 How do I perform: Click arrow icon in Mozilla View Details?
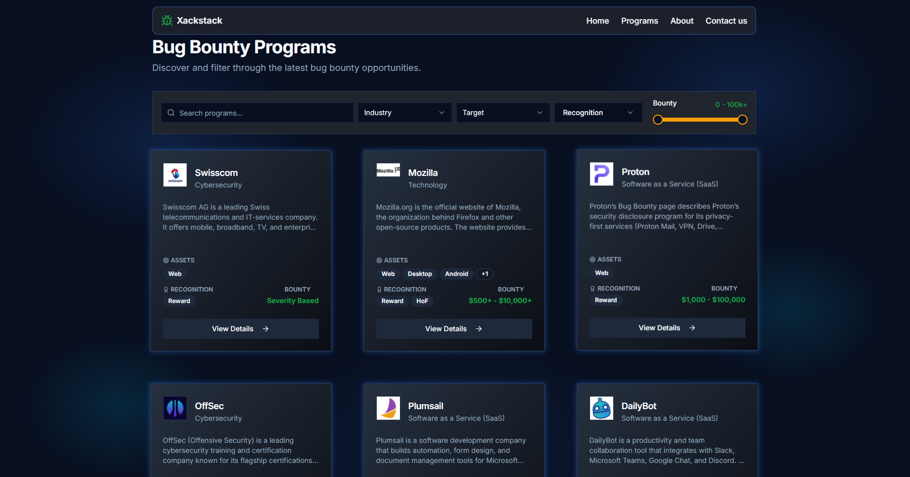(479, 329)
